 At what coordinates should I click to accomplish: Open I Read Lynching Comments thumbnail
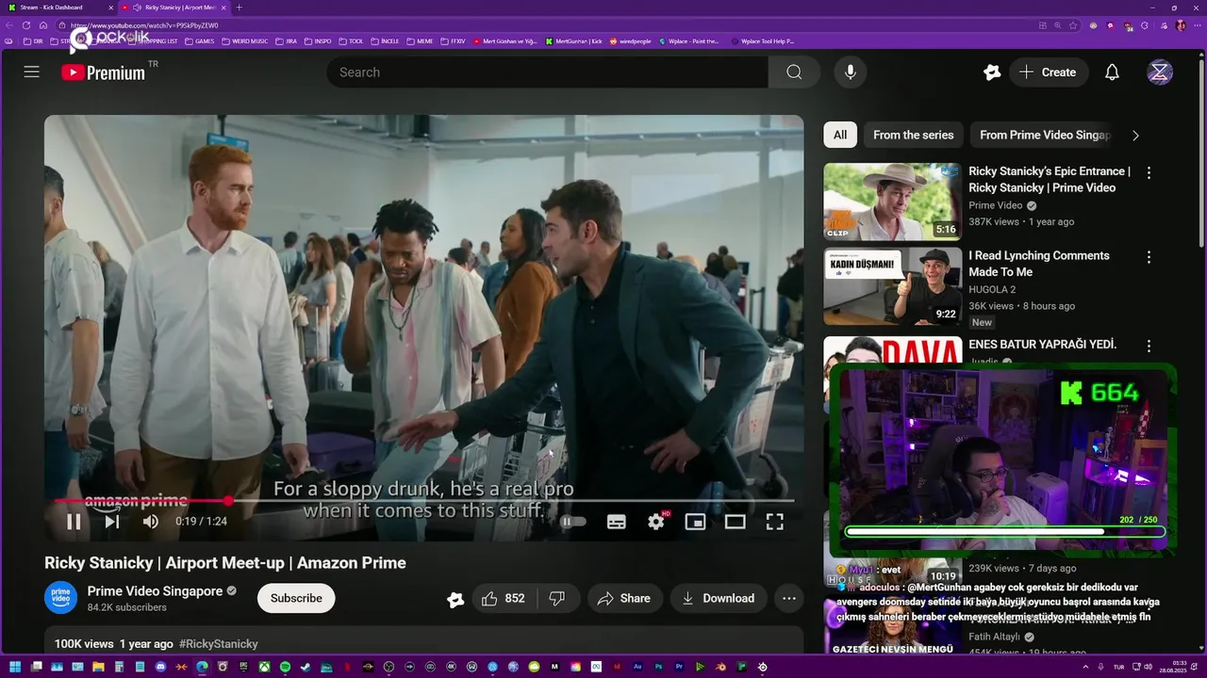click(893, 286)
